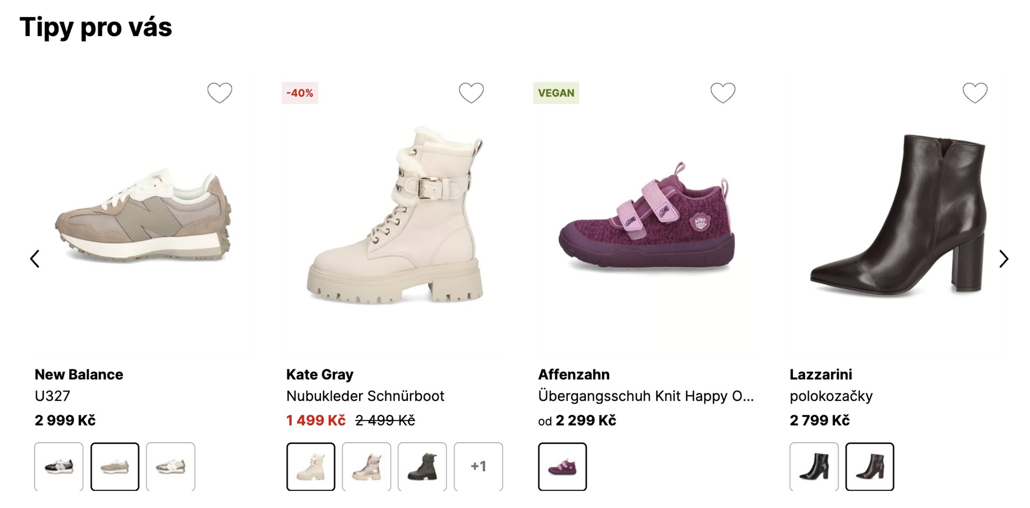Choose grey-green New Balance color variant

(x=171, y=466)
